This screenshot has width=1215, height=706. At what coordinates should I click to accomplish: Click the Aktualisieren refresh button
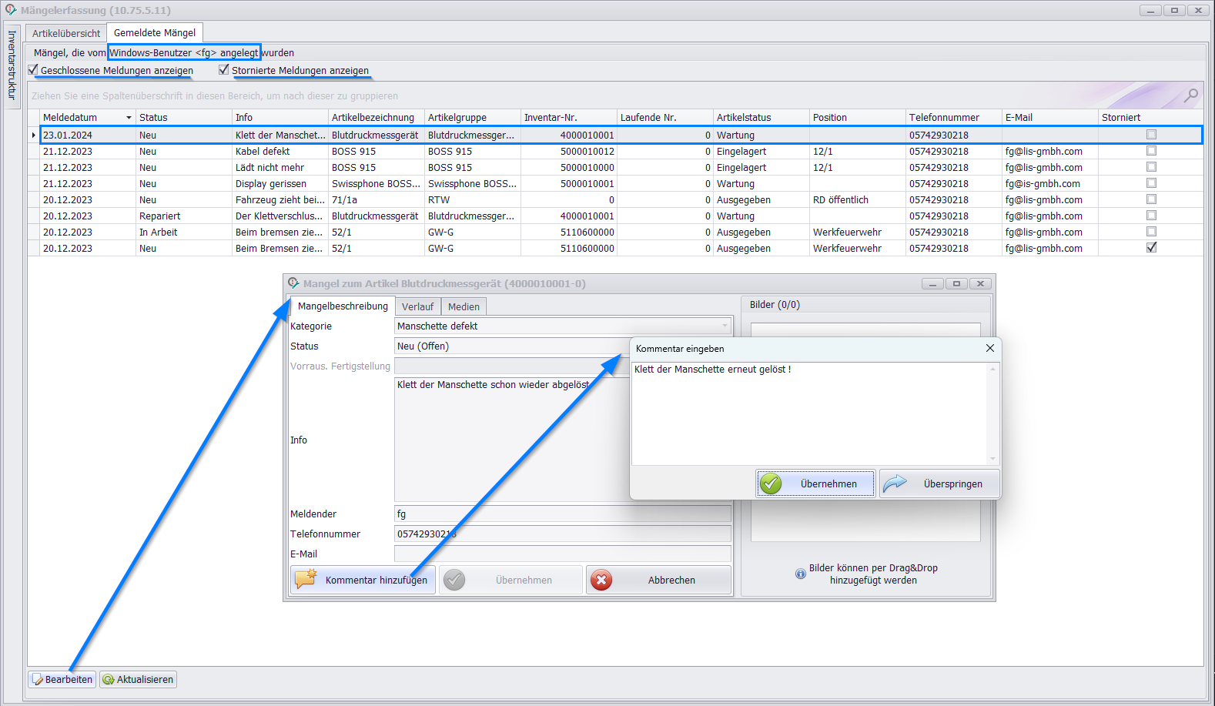point(139,679)
